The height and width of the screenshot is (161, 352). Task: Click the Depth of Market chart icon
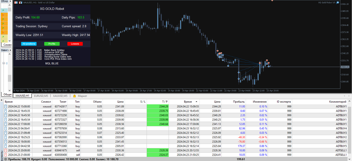coord(20,2)
